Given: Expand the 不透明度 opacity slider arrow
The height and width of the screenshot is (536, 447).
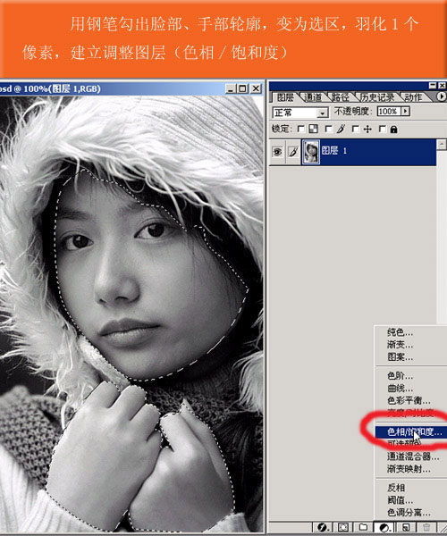Looking at the screenshot, I should pyautogui.click(x=406, y=111).
